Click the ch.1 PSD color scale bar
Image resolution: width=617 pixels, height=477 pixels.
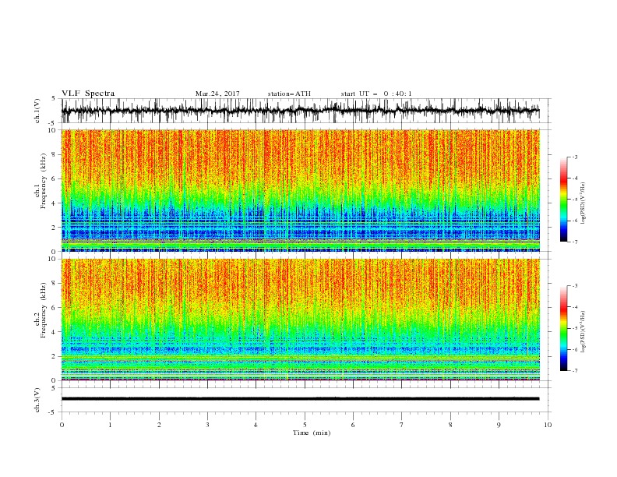click(x=564, y=200)
